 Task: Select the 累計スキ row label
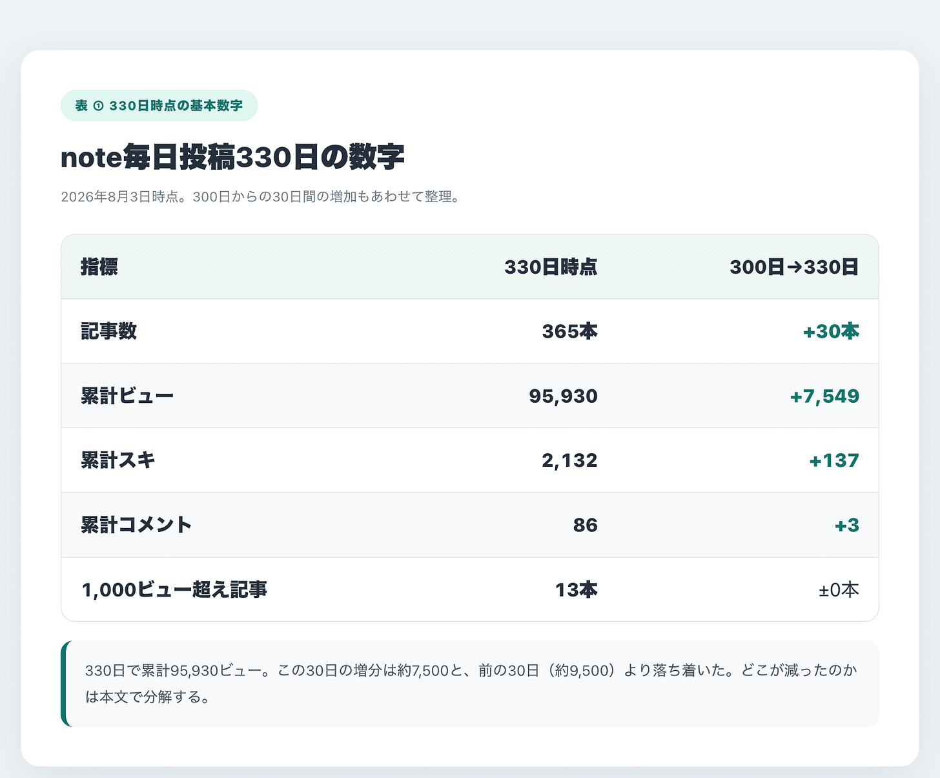[x=118, y=460]
